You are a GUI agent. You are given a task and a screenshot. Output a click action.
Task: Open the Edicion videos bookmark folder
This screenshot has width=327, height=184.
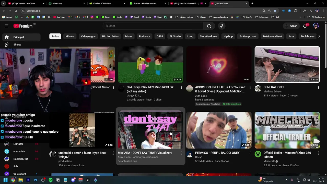pos(184,17)
